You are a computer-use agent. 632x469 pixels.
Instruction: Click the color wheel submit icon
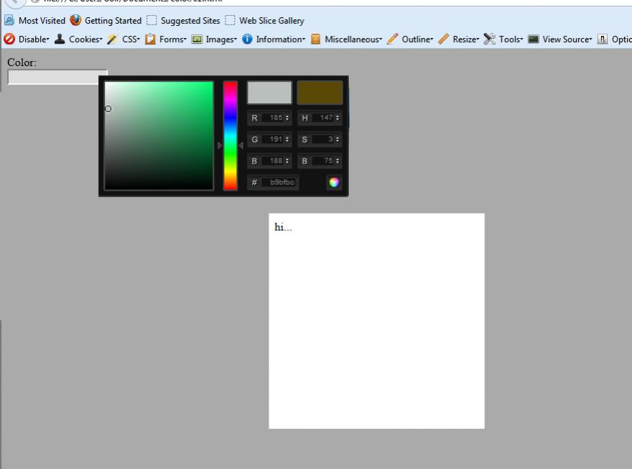[334, 182]
